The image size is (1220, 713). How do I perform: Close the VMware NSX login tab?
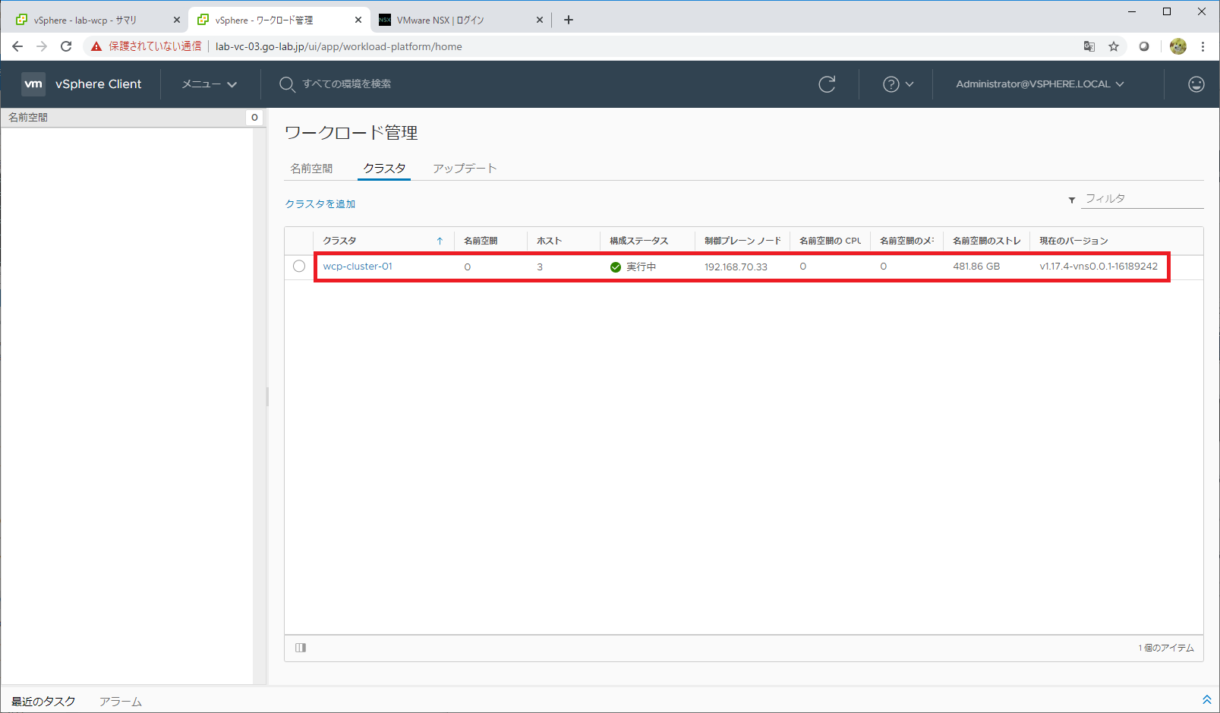(540, 20)
